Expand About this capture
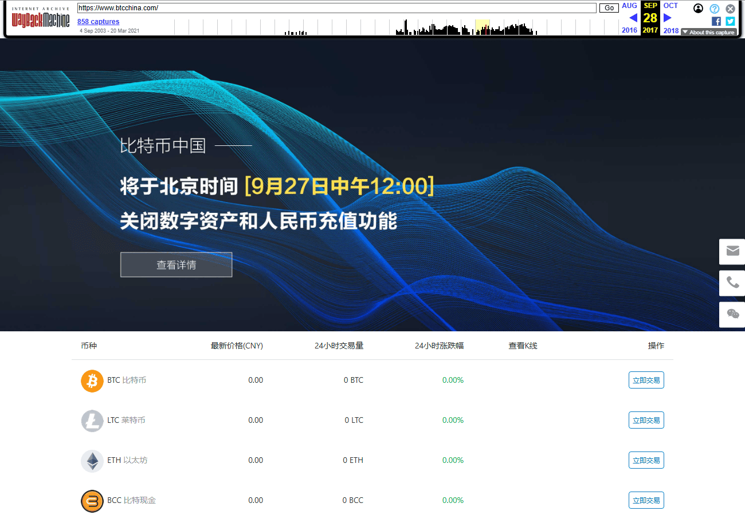Screen dimensions: 745x515 point(709,32)
